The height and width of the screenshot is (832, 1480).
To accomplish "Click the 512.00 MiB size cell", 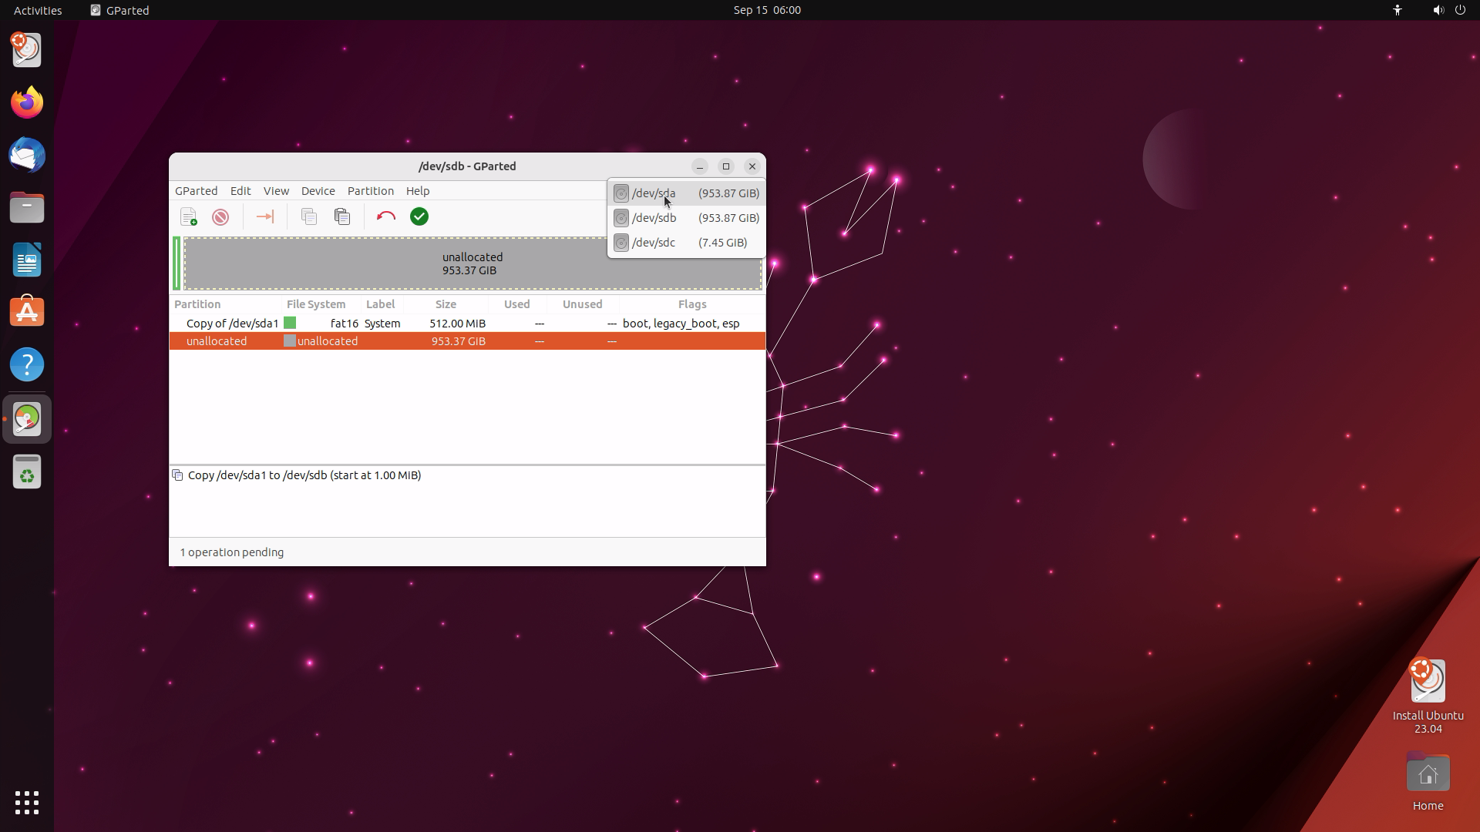I will [x=458, y=324].
